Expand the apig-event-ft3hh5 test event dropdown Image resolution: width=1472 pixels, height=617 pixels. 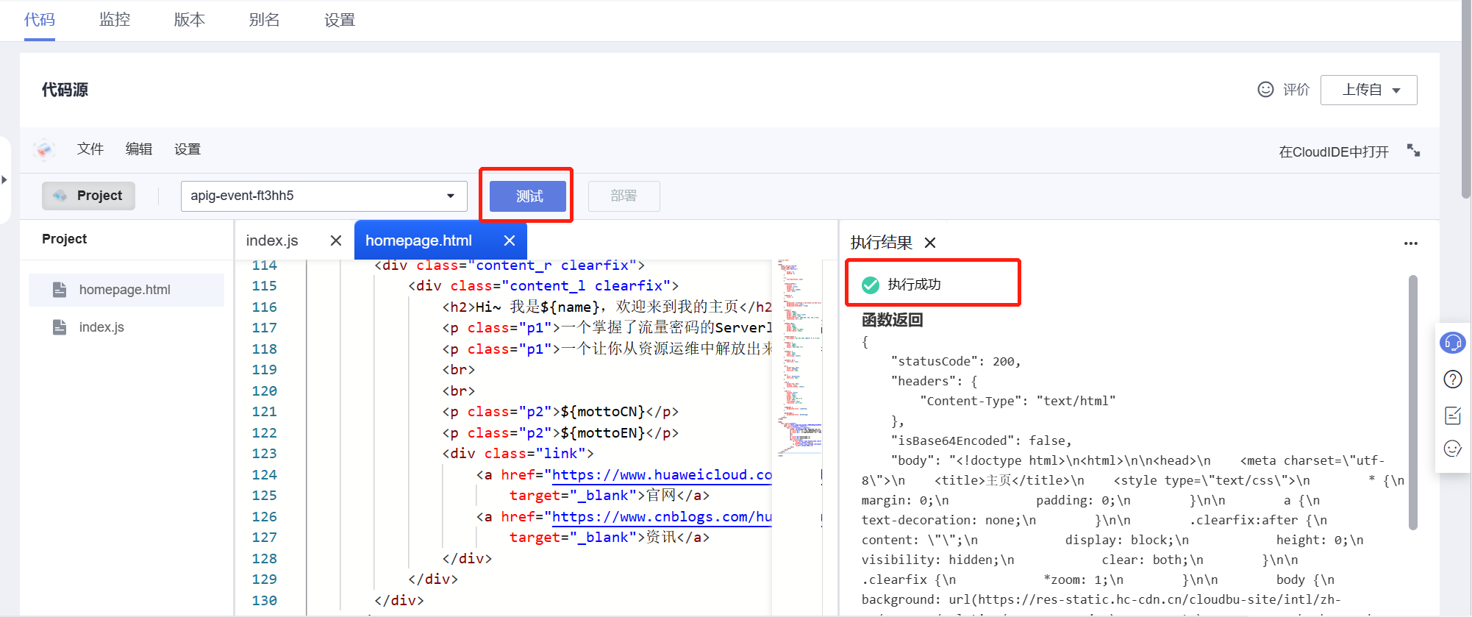[x=450, y=196]
